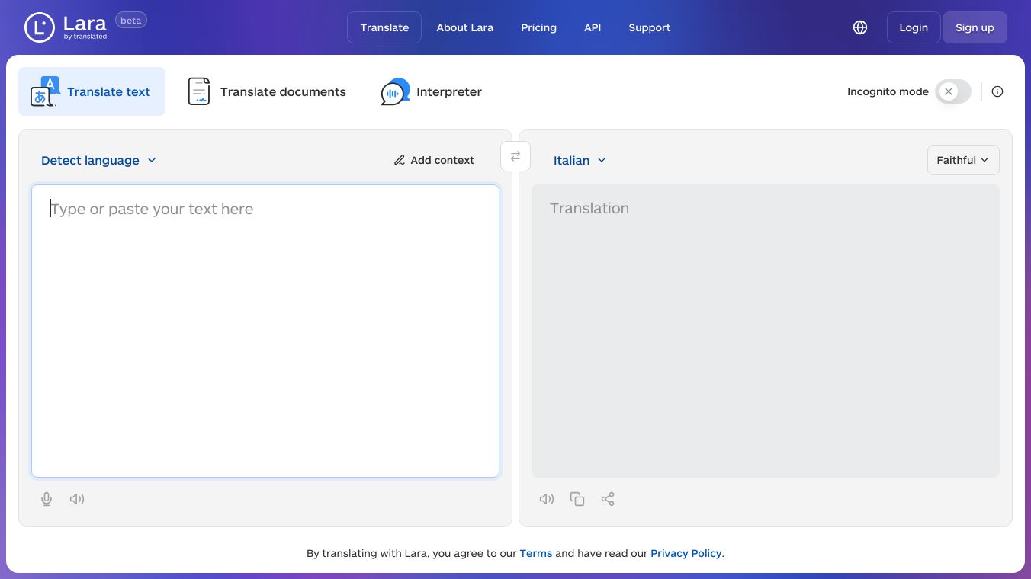Go to the Pricing page

pos(538,27)
